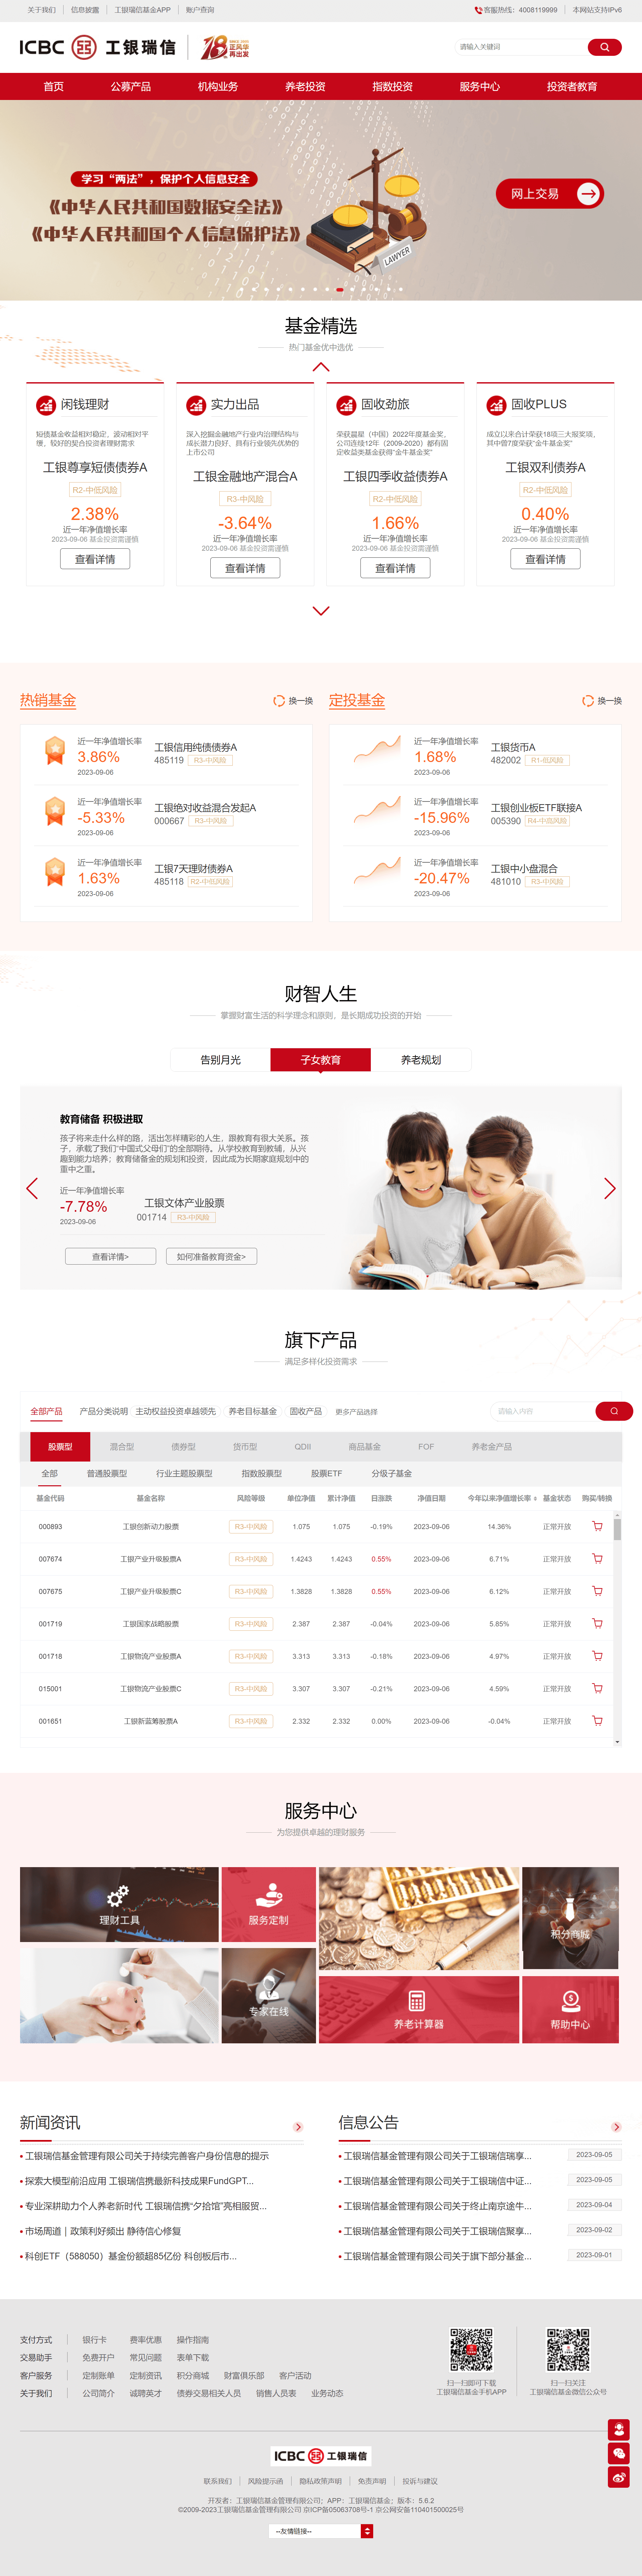Open news about FundGPT
The height and width of the screenshot is (2576, 642).
pos(139,2181)
